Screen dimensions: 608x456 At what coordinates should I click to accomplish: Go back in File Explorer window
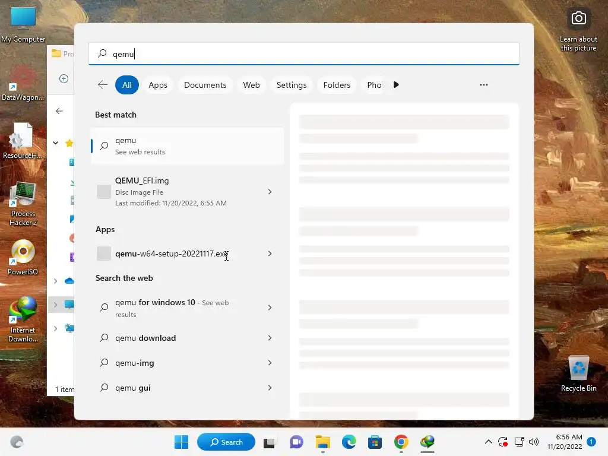point(59,111)
